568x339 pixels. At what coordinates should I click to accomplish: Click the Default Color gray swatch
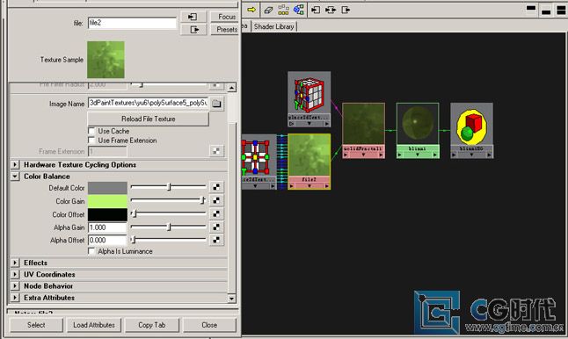pos(107,187)
